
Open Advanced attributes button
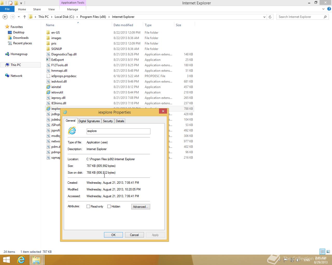[141, 207]
